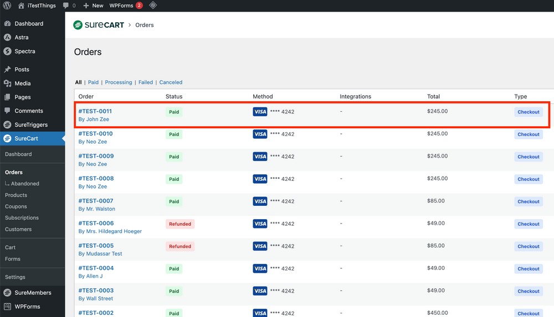Open SureTriggers from the sidebar
The height and width of the screenshot is (317, 554).
click(30, 125)
